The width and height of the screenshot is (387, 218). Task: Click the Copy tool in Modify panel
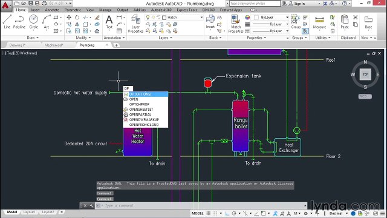pyautogui.click(x=69, y=24)
